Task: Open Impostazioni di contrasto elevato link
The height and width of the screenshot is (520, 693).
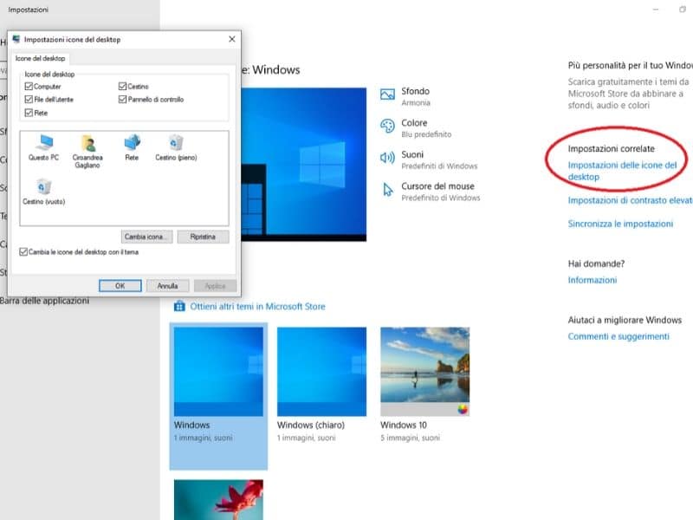Action: click(631, 200)
